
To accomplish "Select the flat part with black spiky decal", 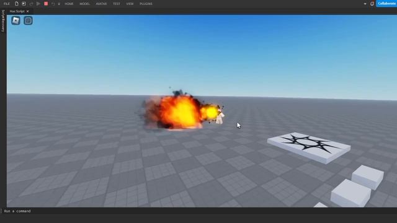I will click(x=309, y=147).
